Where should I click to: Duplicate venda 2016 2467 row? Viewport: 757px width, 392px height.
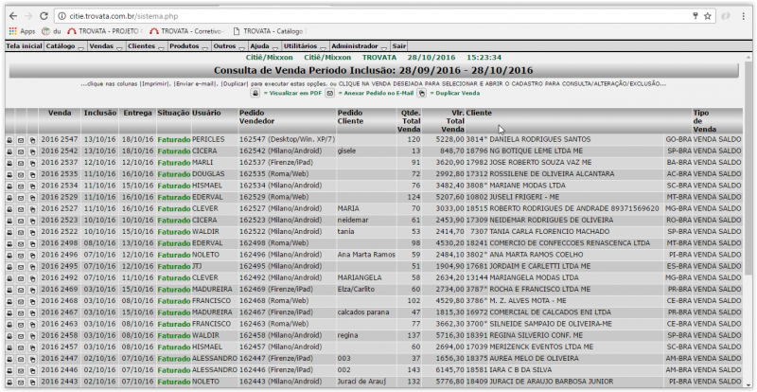tap(32, 313)
